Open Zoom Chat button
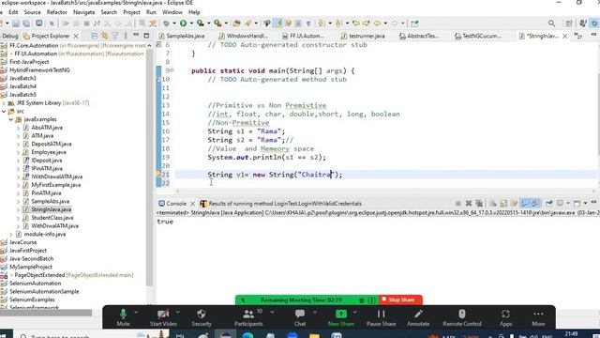Viewport: 600px width, 338px height. pos(300,317)
